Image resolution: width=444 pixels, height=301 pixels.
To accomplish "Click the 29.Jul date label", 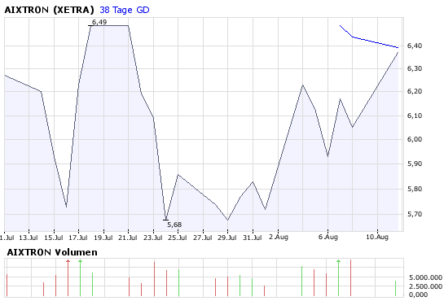I will [x=227, y=238].
